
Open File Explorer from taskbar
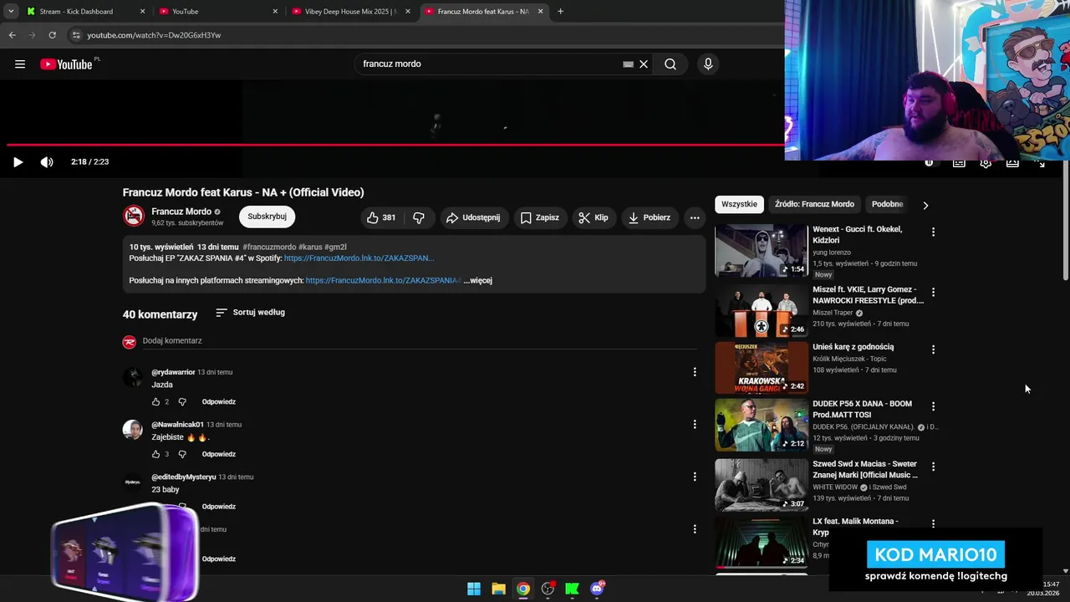(x=498, y=589)
